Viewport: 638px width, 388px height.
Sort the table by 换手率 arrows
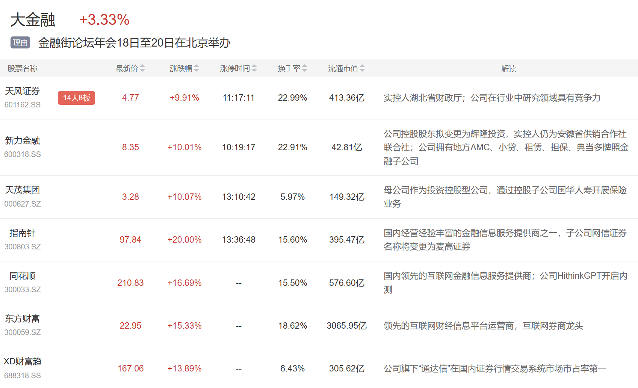click(304, 68)
